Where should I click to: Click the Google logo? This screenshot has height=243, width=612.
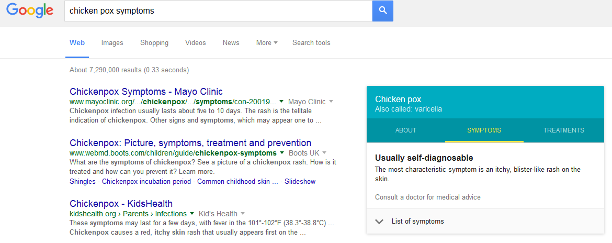click(x=30, y=10)
